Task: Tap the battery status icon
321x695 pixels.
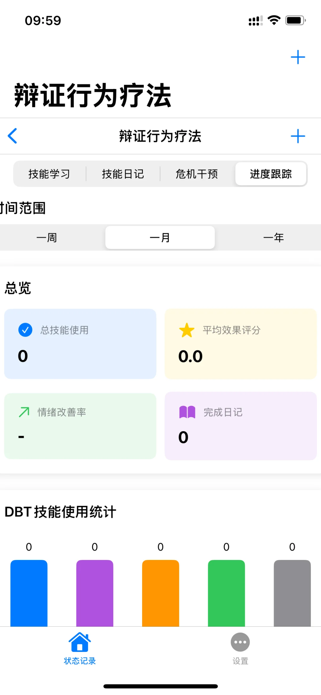Action: (x=295, y=20)
